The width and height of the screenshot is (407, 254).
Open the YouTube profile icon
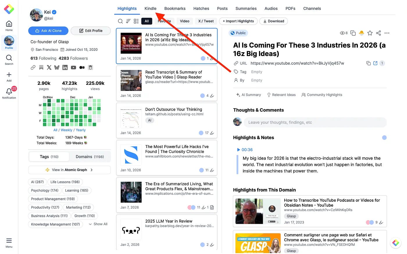73,67
